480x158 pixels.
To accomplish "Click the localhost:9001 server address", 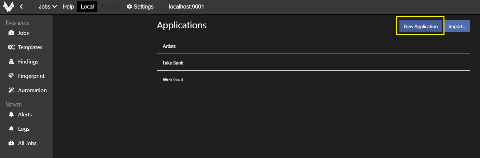I will (187, 7).
